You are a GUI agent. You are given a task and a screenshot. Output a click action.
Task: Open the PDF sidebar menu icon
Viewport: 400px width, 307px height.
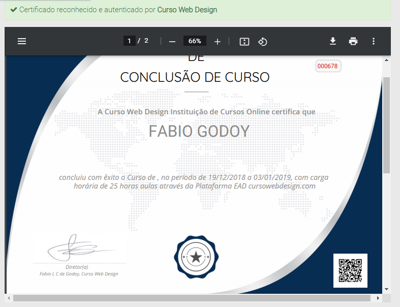(22, 41)
